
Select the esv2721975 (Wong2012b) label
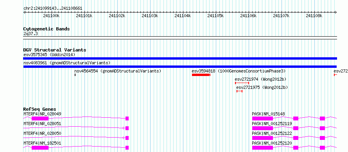coord(262,87)
